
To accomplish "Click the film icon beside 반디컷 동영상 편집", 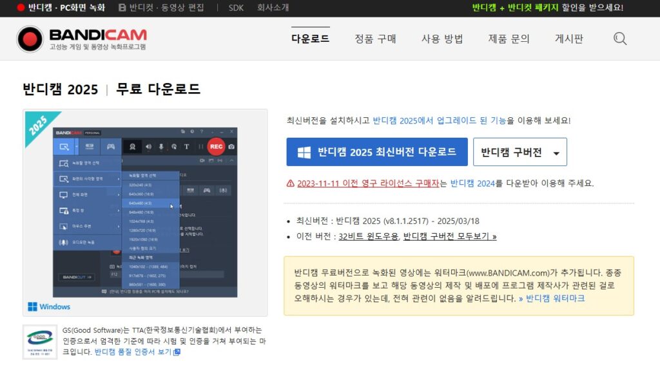I will (x=122, y=8).
